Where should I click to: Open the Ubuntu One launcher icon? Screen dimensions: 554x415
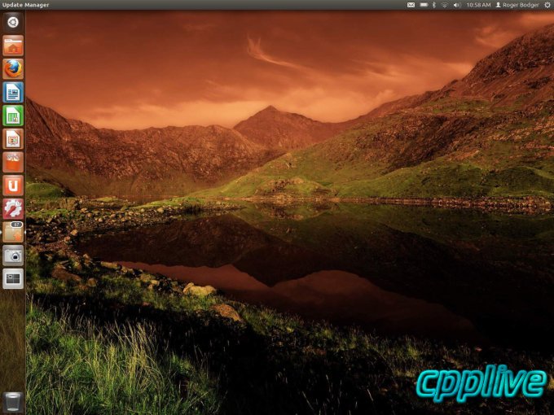tap(13, 186)
